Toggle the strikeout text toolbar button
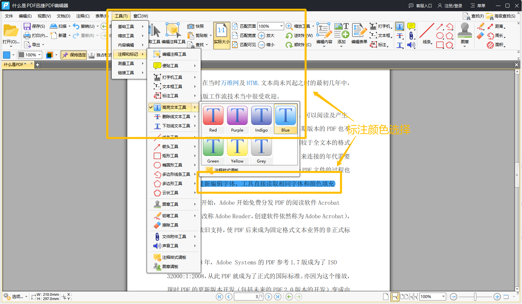Viewport: 522px width, 304px height. click(400, 36)
